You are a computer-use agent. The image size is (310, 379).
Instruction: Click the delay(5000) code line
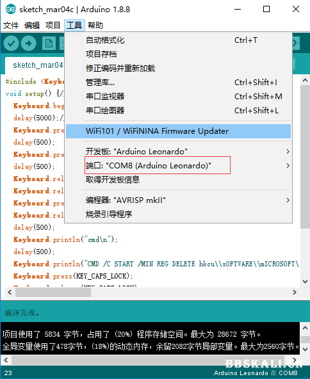tap(38, 118)
